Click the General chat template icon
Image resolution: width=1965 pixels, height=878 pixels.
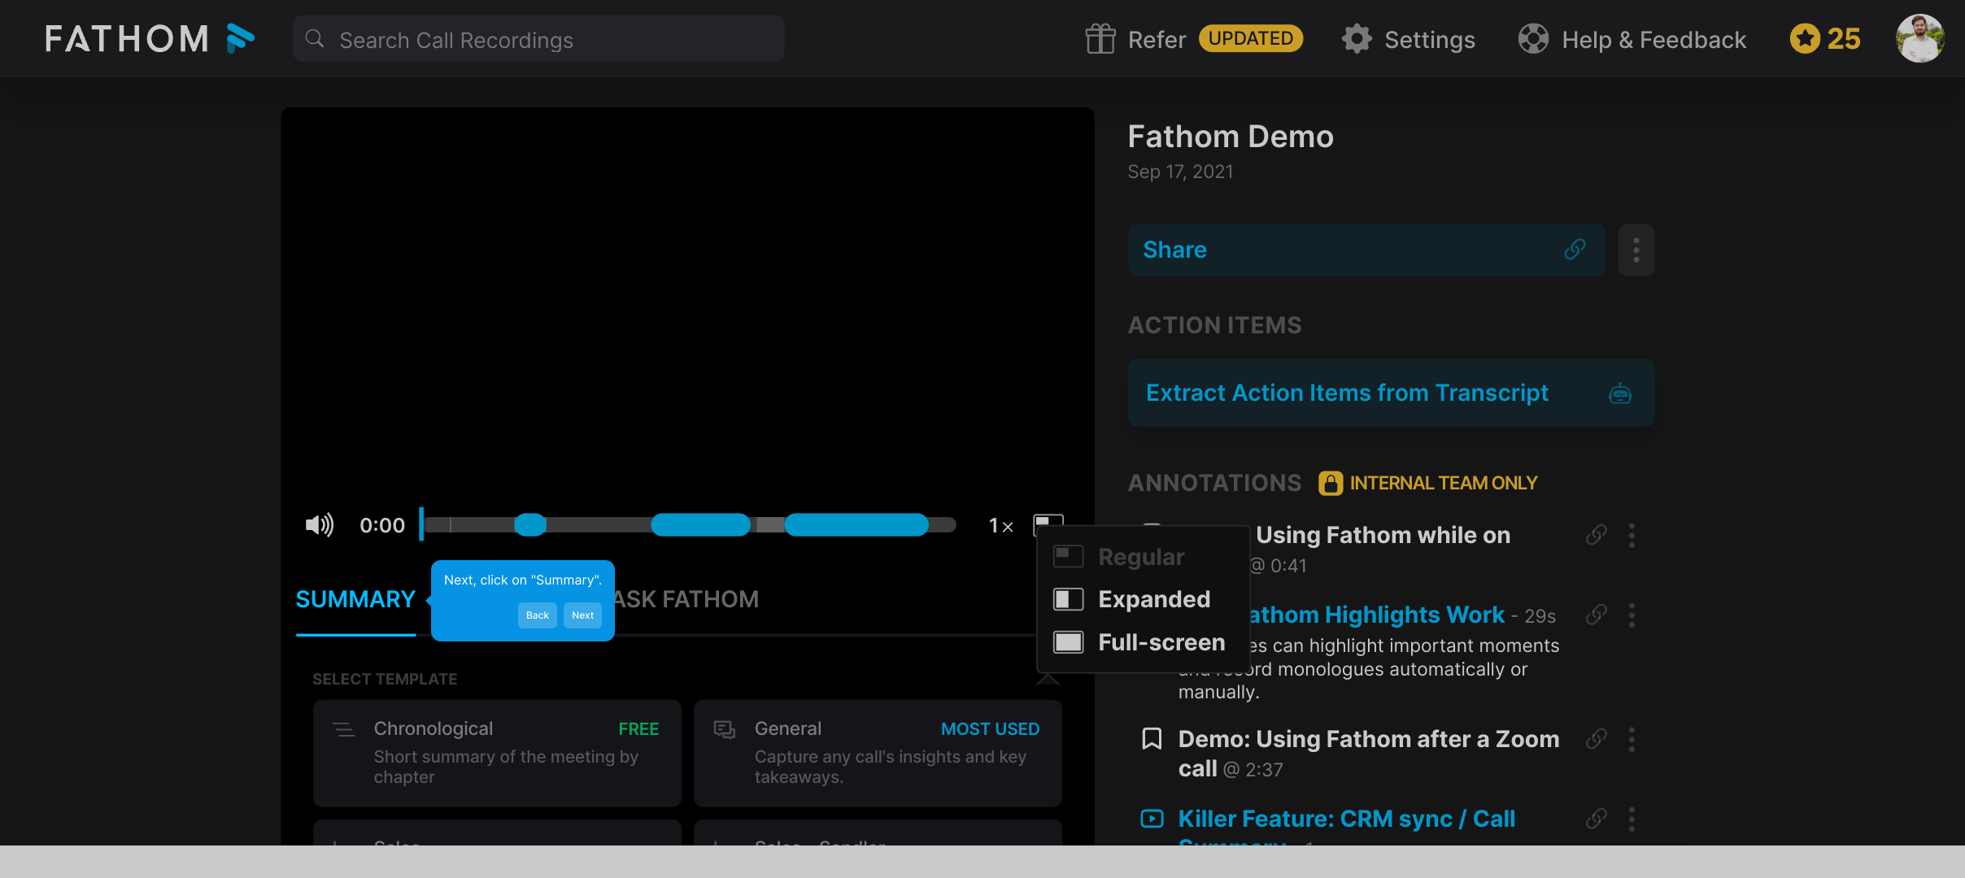(725, 729)
